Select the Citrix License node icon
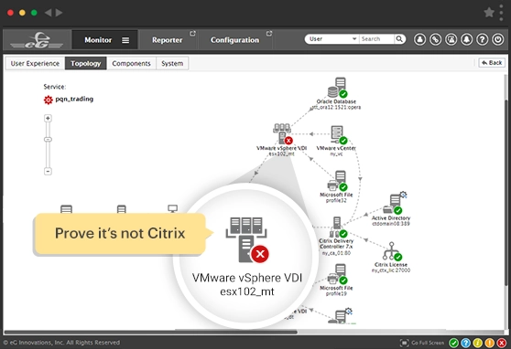Screen dimensions: 511x349 point(392,251)
